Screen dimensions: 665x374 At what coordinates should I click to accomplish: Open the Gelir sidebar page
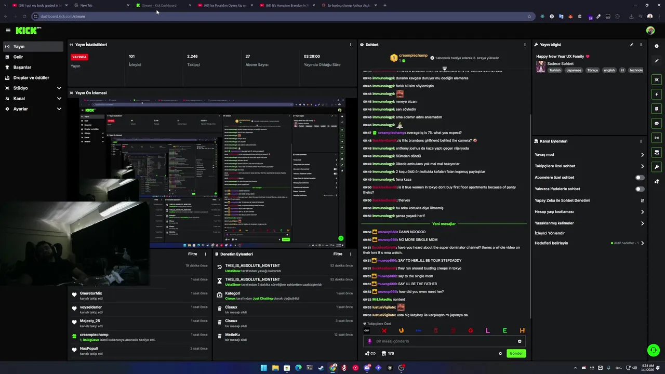pyautogui.click(x=33, y=57)
